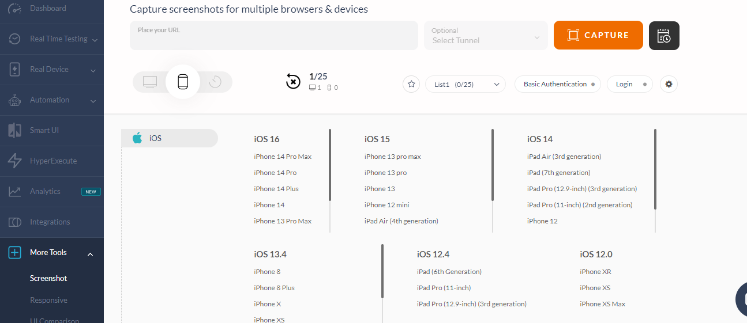Open Responsive tool in sidebar

coord(48,301)
